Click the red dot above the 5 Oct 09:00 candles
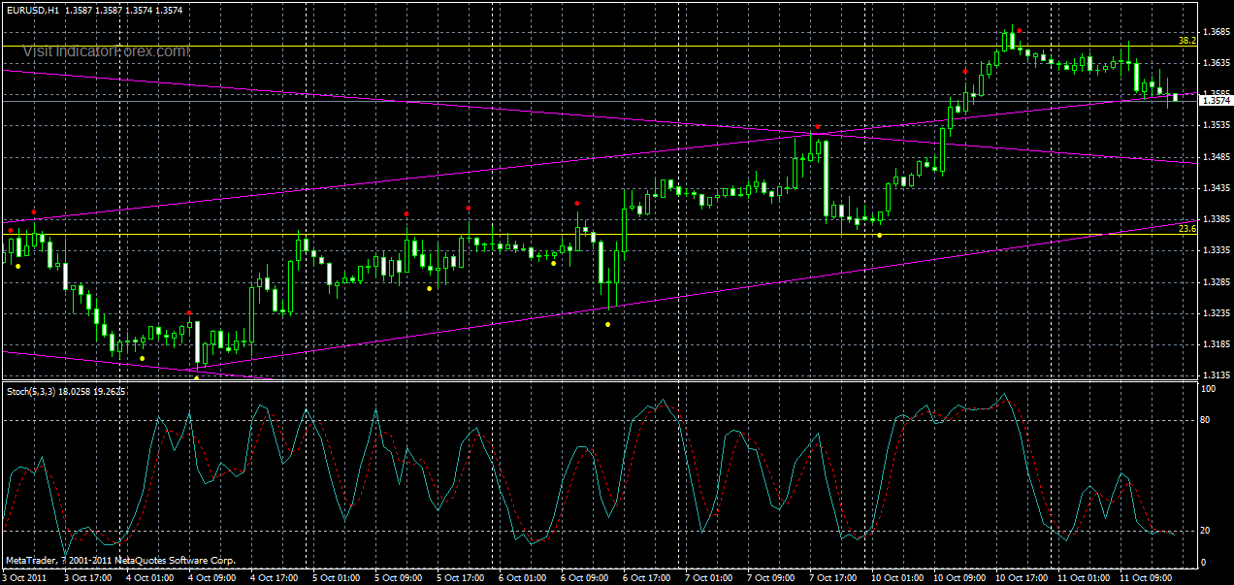 406,213
